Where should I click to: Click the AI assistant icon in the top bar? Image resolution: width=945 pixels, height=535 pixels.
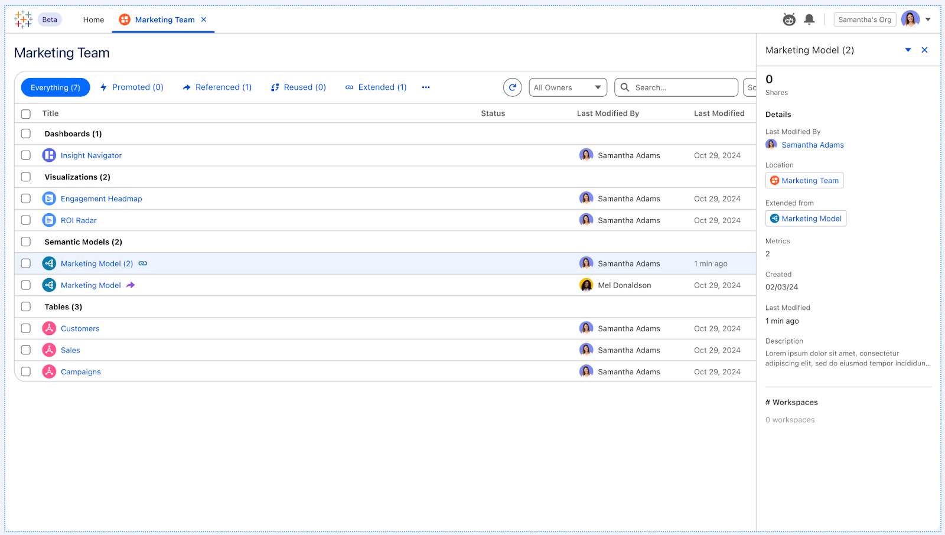click(x=788, y=19)
